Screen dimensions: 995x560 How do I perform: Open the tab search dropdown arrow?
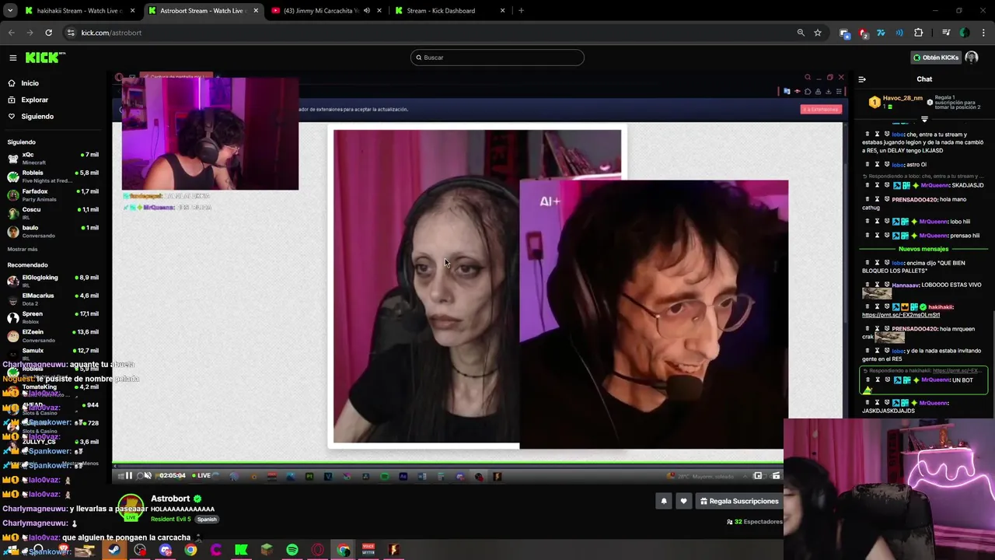[10, 11]
